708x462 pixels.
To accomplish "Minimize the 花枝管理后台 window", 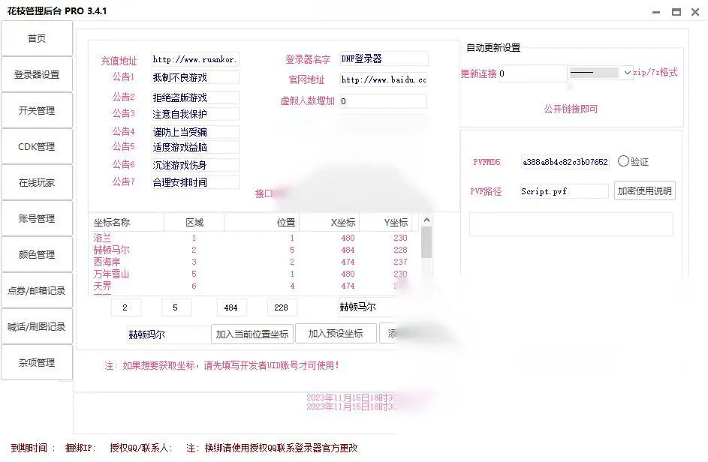I will point(656,12).
